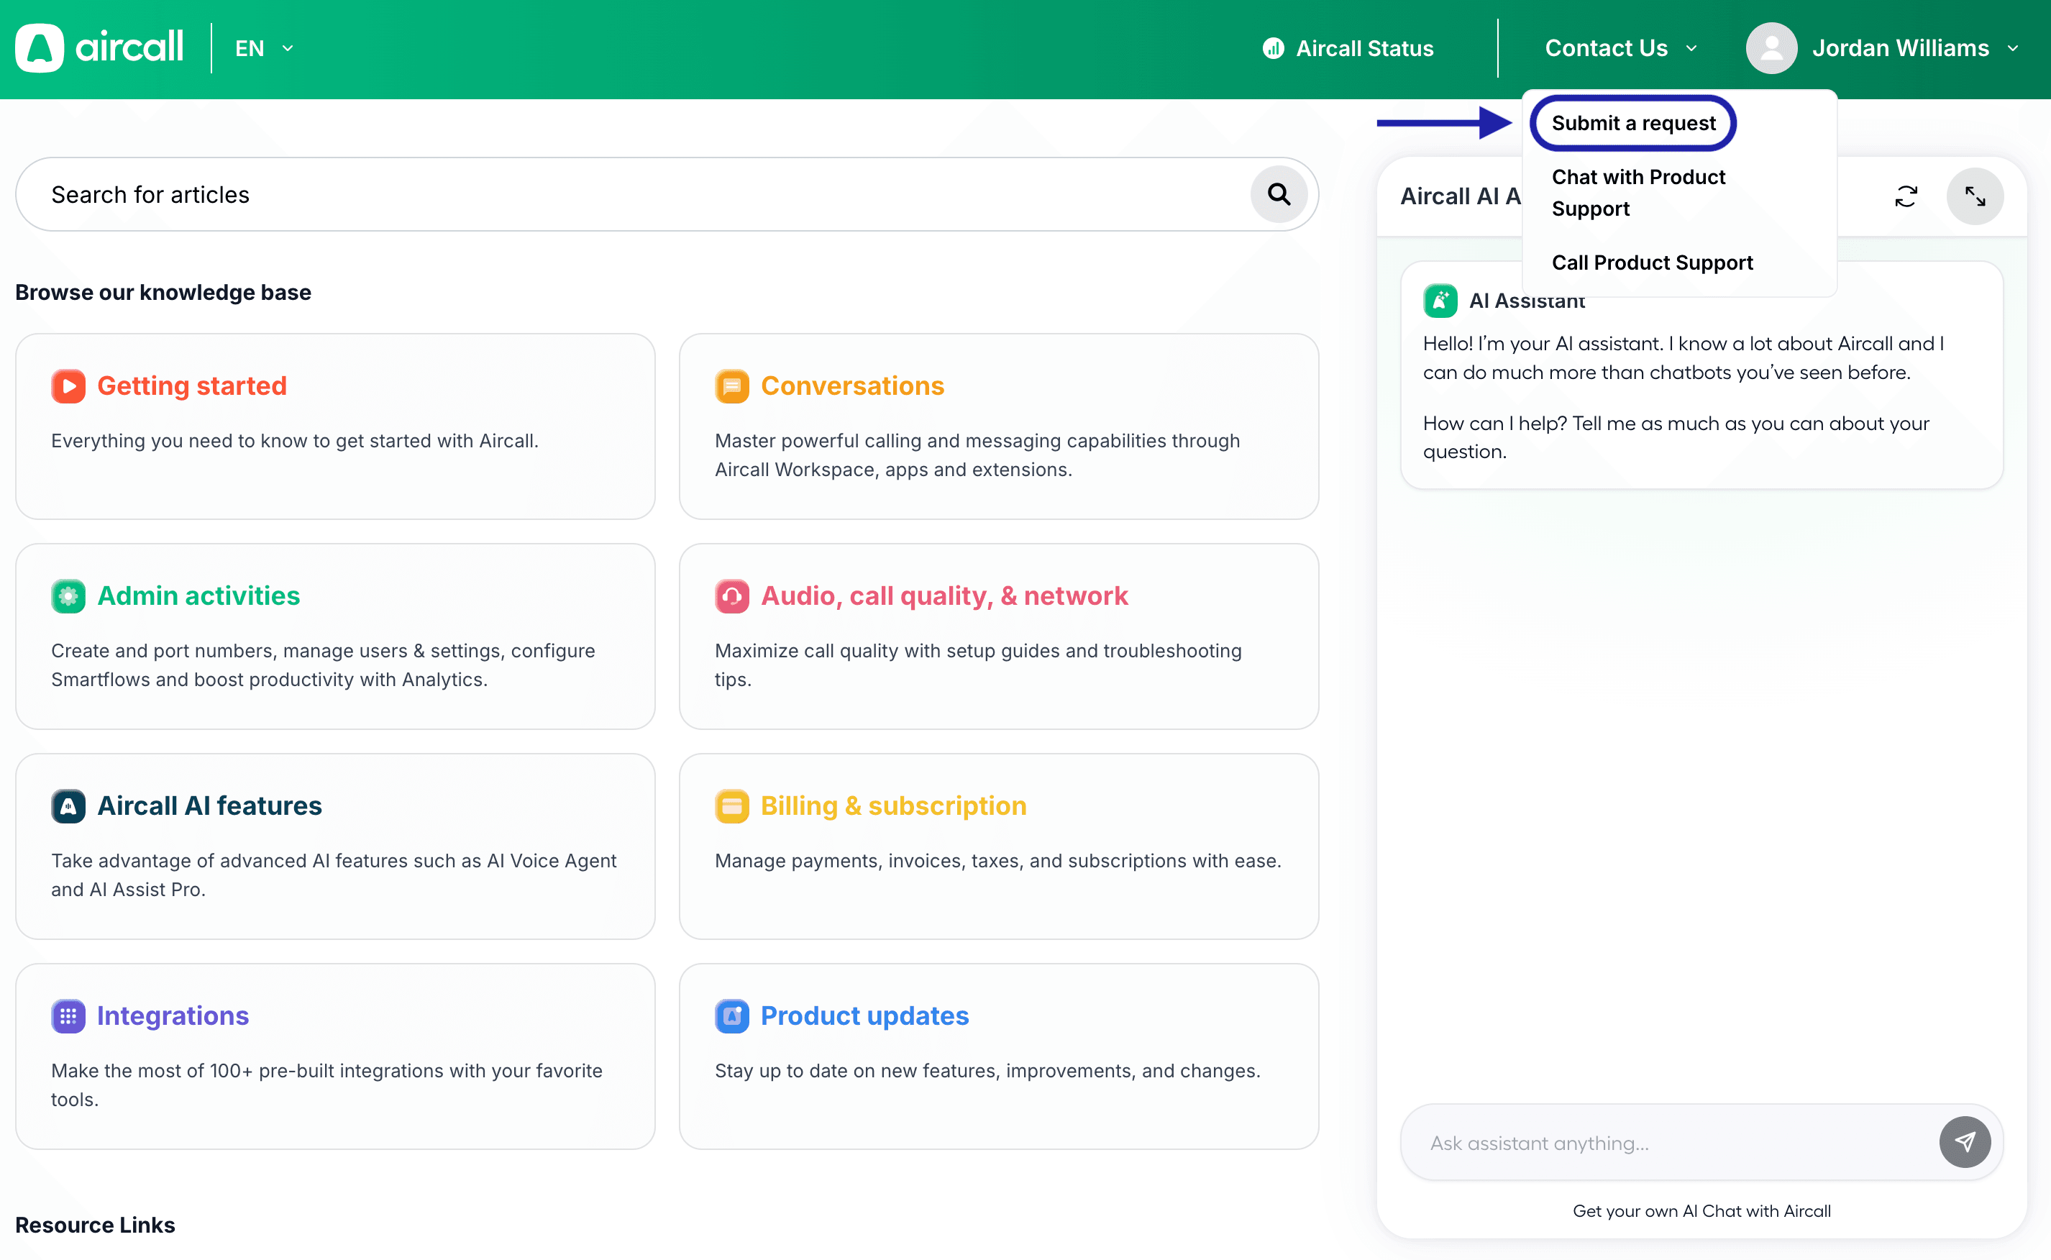Click the Integrations grid icon
This screenshot has width=2051, height=1260.
pyautogui.click(x=68, y=1015)
